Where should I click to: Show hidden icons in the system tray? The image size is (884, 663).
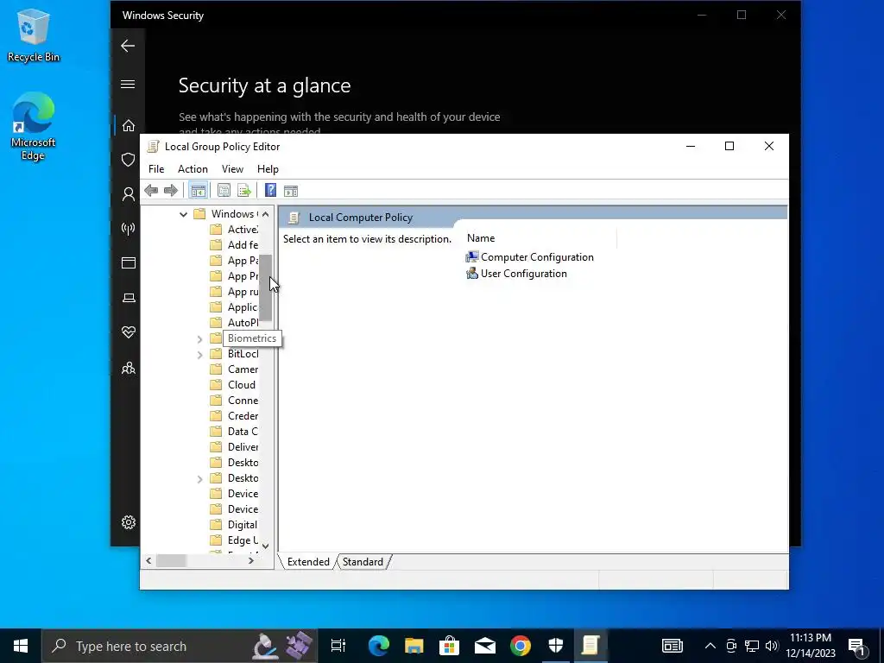tap(710, 646)
